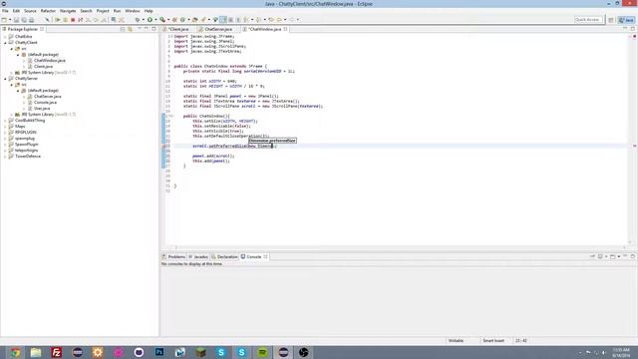Collapse the ChattyClient project
Screen dimensions: 638x359
click(x=5, y=42)
